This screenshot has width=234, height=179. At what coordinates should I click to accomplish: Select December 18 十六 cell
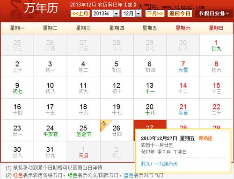[84, 109]
